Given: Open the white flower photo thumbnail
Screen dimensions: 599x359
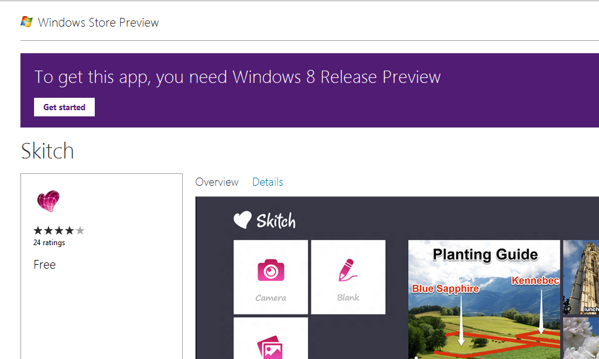Looking at the screenshot, I should pyautogui.click(x=581, y=338).
